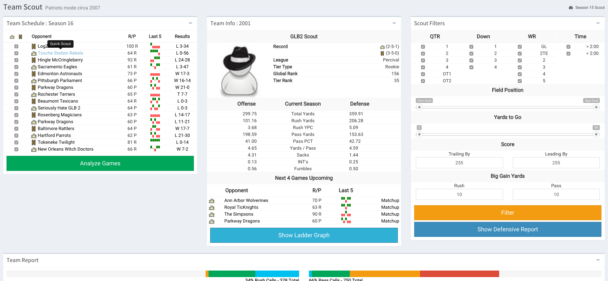Image resolution: width=608 pixels, height=281 pixels.
Task: Click the podium icon in schedule header
Action: click(x=12, y=37)
